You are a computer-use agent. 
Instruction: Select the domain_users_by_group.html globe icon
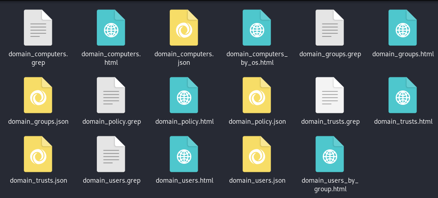point(330,154)
